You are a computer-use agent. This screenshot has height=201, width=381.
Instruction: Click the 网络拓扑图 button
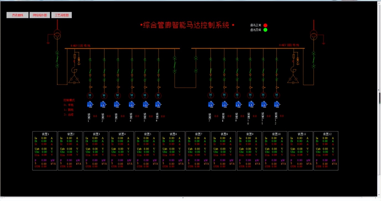pyautogui.click(x=40, y=15)
